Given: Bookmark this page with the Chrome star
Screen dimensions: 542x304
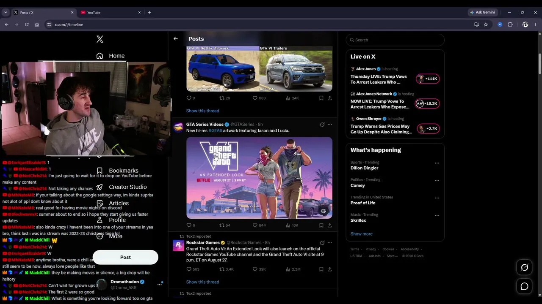Looking at the screenshot, I should pos(486,24).
